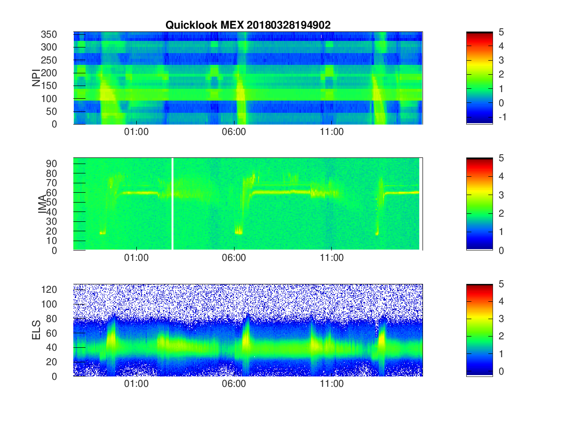Click the ELS spectrogram plot area
Screen dimensions: 564x423
point(248,330)
